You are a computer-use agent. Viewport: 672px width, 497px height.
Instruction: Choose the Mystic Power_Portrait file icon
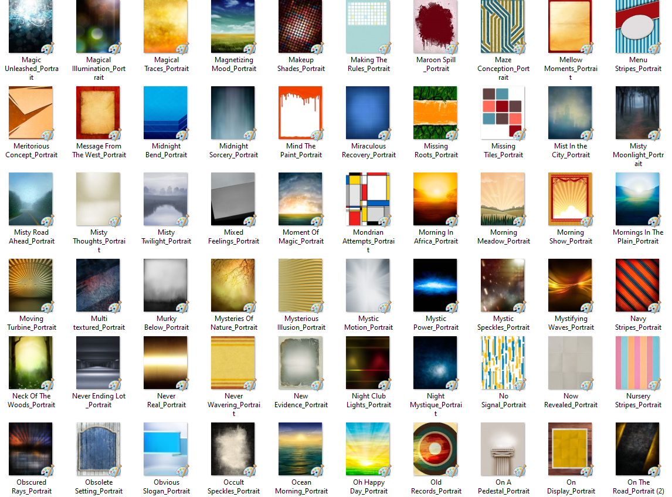436,285
